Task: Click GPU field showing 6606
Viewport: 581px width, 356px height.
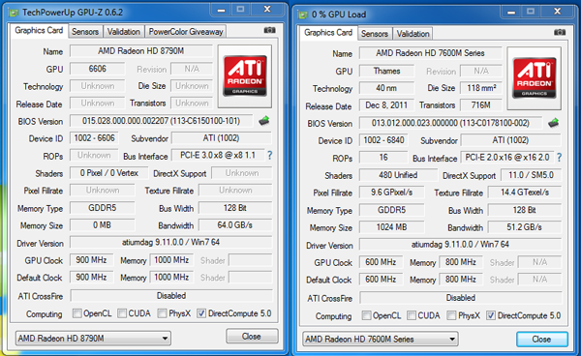Action: click(x=98, y=69)
